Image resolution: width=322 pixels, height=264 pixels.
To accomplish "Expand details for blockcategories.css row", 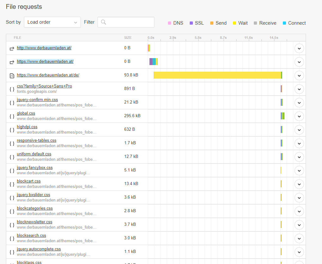I will click(299, 211).
